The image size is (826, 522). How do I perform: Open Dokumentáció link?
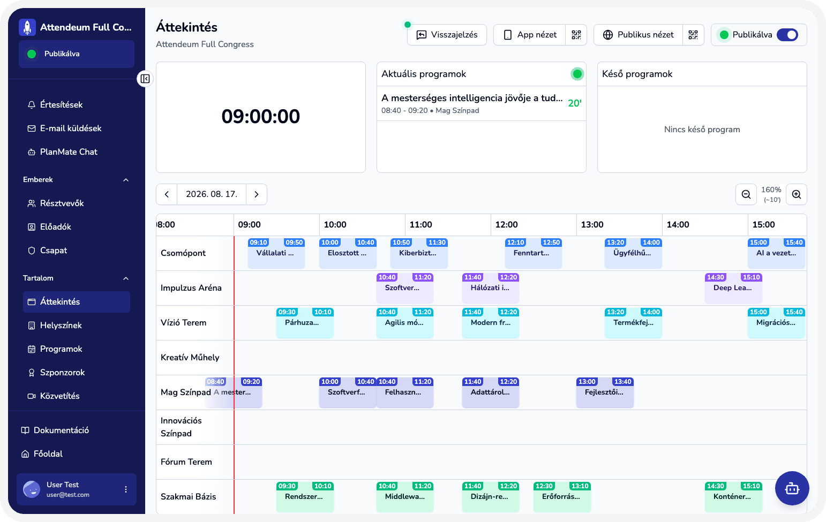pyautogui.click(x=77, y=430)
